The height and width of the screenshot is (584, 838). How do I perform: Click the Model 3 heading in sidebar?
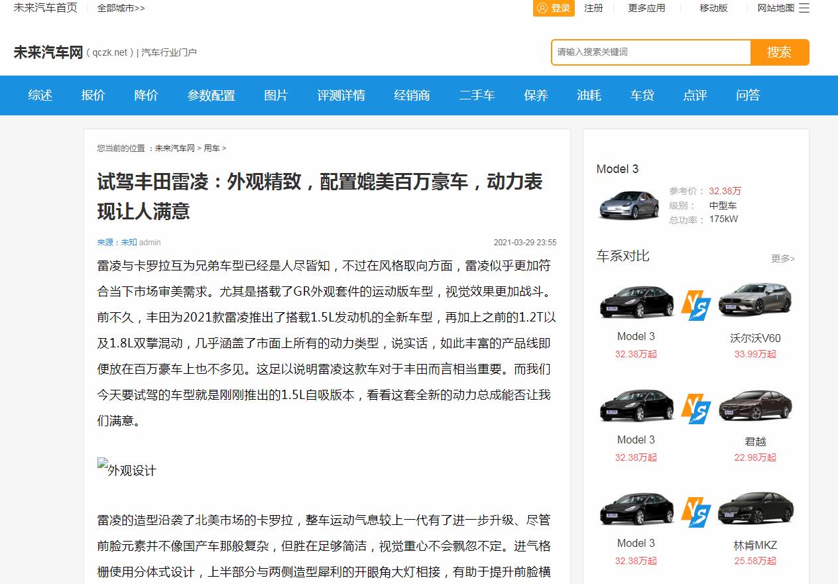(617, 169)
